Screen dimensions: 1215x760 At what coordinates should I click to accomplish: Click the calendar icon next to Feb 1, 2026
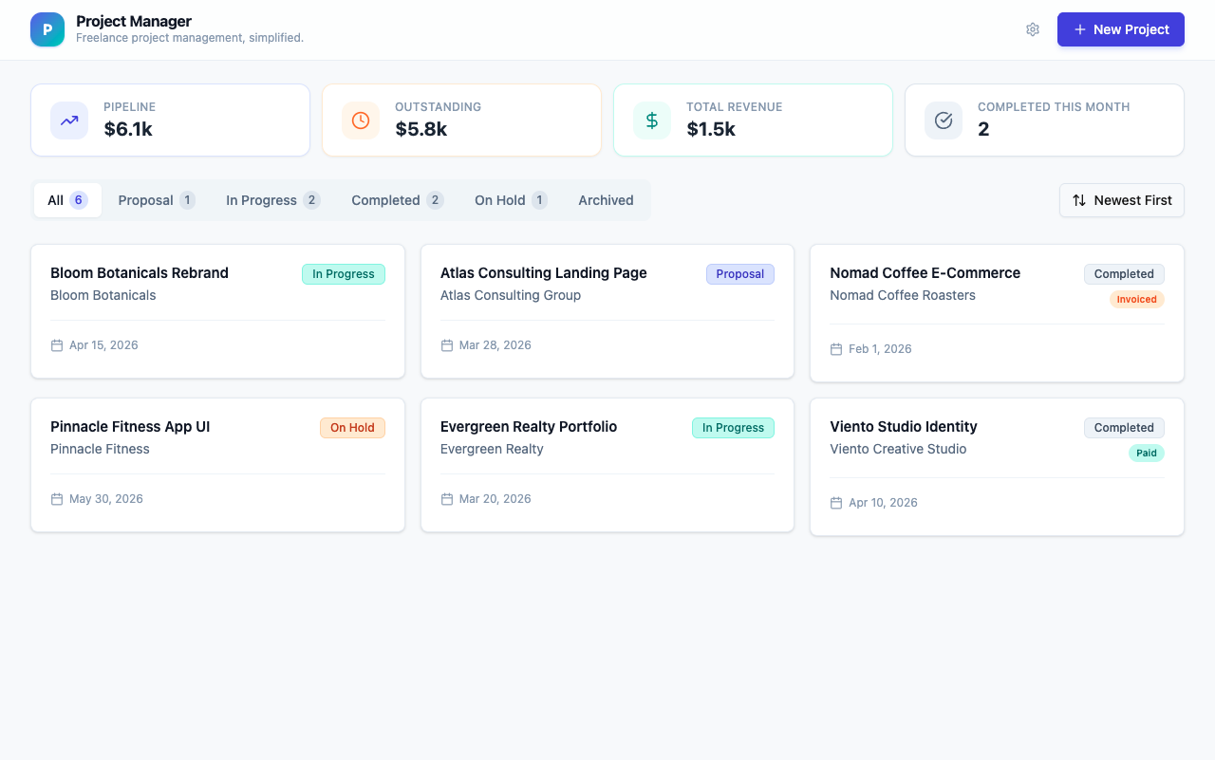point(836,349)
